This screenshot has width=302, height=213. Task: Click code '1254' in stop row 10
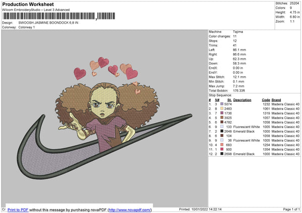pyautogui.click(x=266, y=145)
